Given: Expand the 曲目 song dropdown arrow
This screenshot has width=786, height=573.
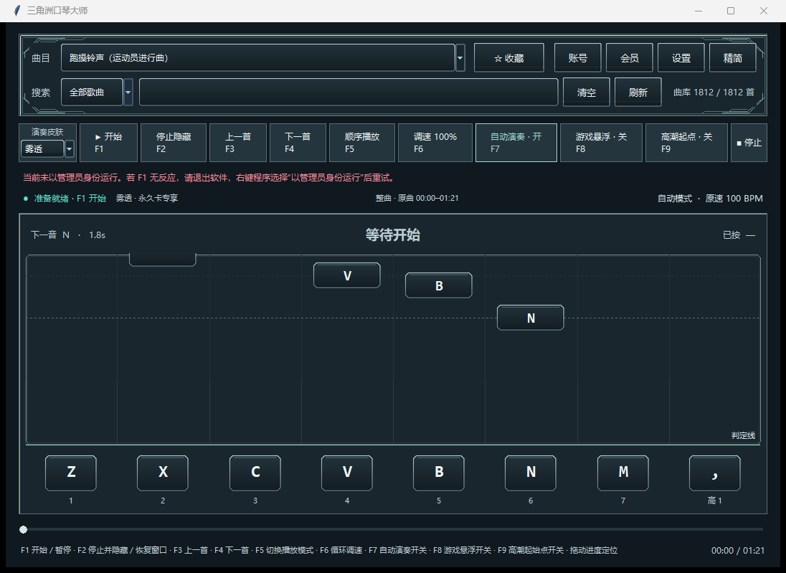Looking at the screenshot, I should tap(460, 57).
